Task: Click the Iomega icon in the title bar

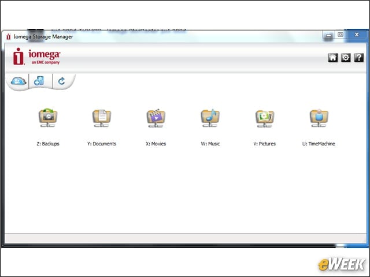Action: (9, 36)
